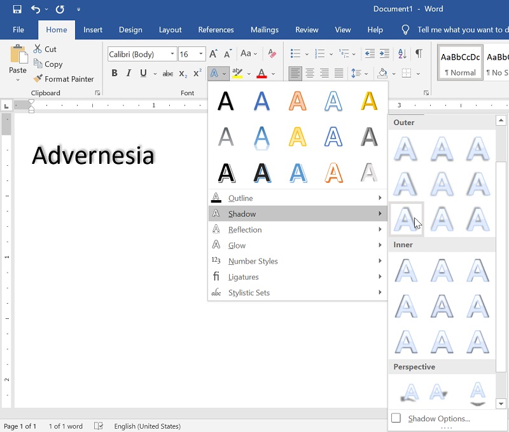509x432 pixels.
Task: Click the Save icon in the title bar
Action: (17, 9)
